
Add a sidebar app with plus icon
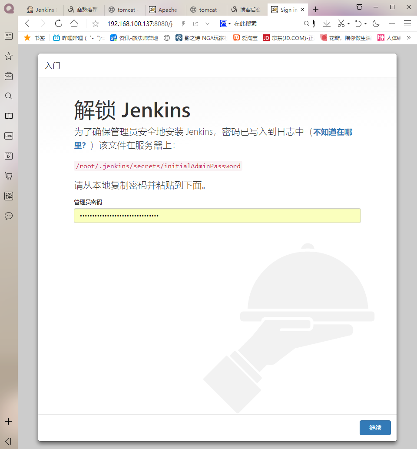[x=9, y=422]
